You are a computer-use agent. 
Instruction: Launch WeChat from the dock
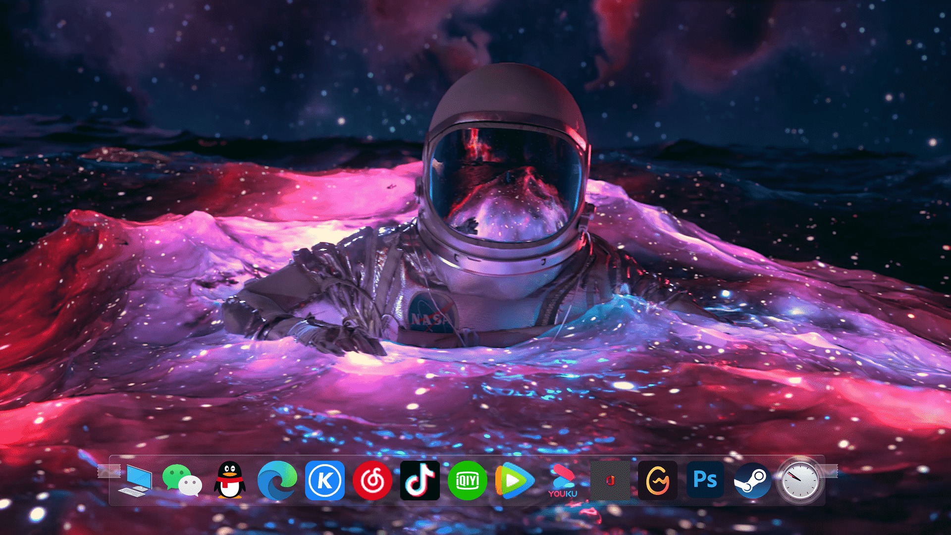pos(182,481)
